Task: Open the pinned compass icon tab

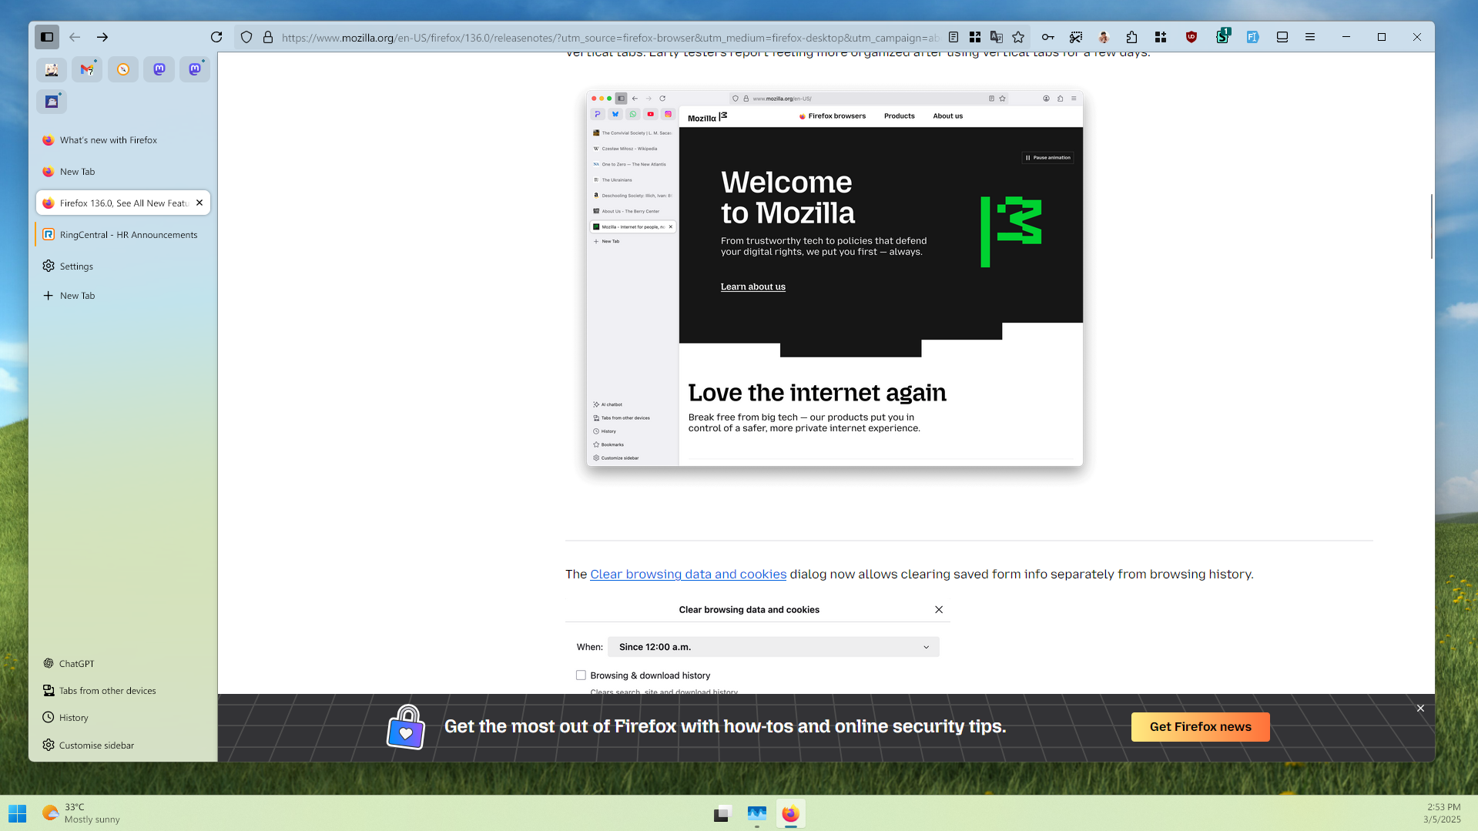Action: (123, 69)
